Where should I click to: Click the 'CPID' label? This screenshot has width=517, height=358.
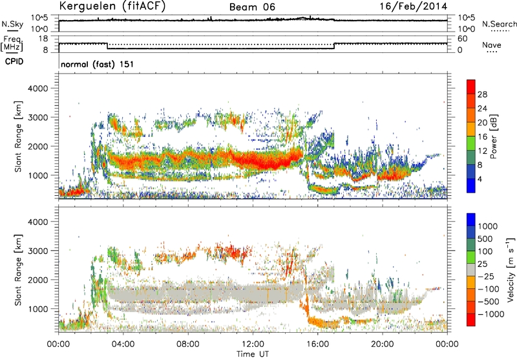(x=14, y=61)
